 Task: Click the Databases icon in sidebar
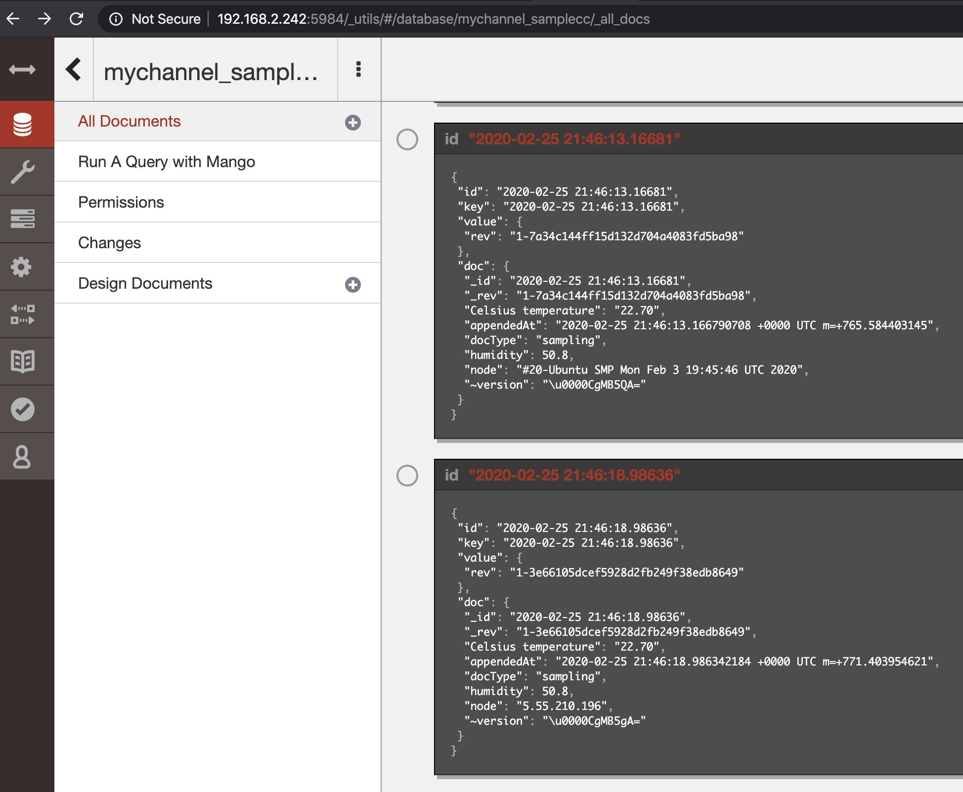point(22,124)
